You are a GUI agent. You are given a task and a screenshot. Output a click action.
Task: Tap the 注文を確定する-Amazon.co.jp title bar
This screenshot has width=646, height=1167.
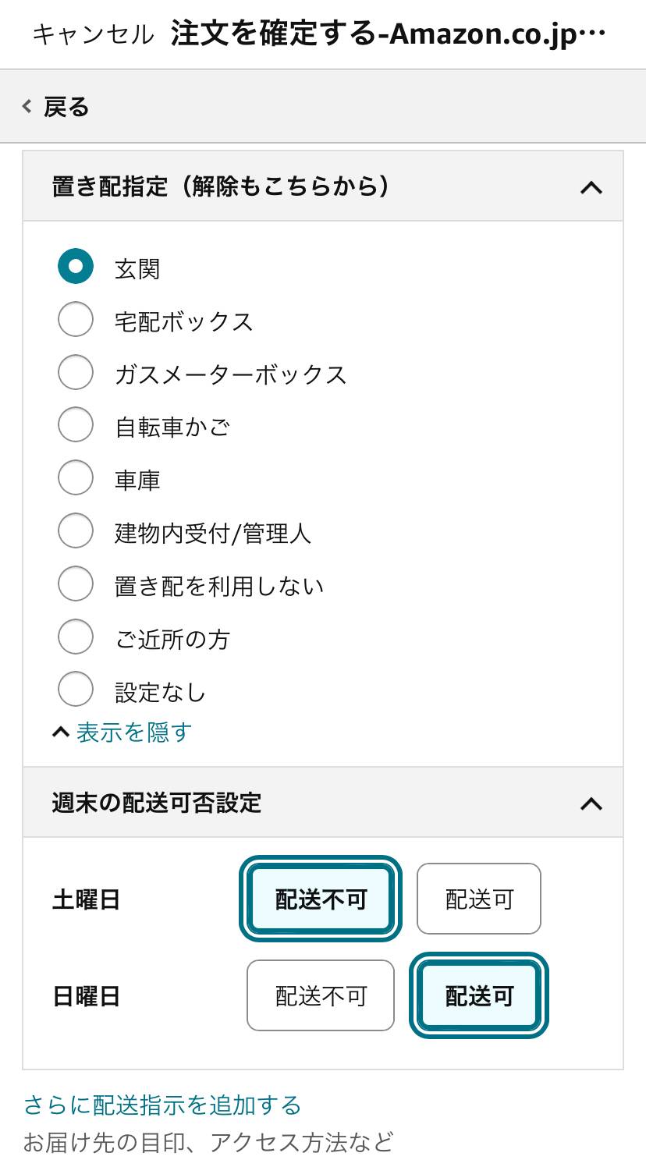(386, 33)
